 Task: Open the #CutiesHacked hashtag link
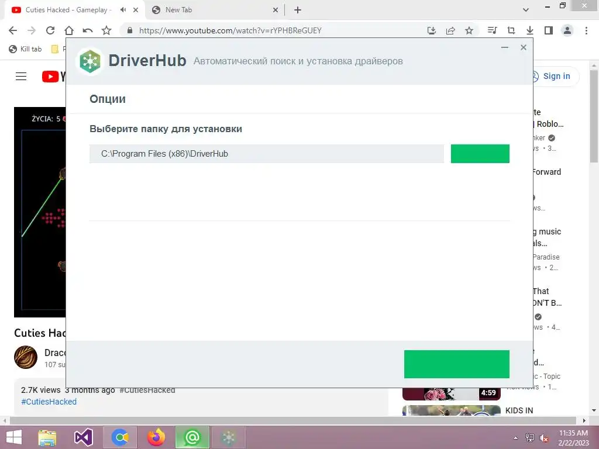49,402
